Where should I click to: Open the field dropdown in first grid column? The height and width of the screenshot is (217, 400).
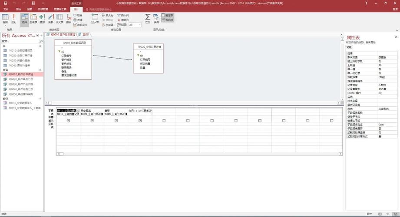click(78, 111)
